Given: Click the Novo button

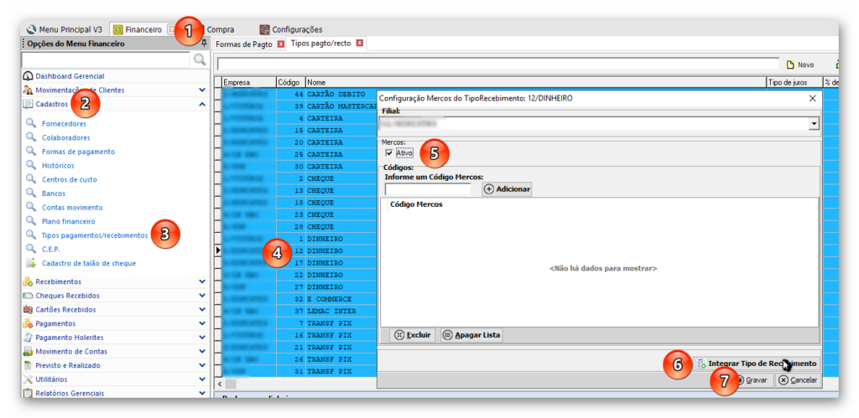Looking at the screenshot, I should coord(799,65).
